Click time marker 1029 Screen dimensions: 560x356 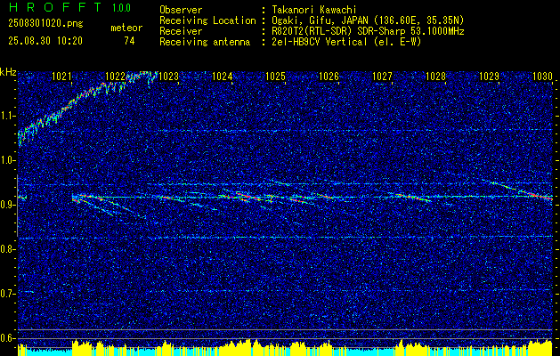click(x=489, y=76)
